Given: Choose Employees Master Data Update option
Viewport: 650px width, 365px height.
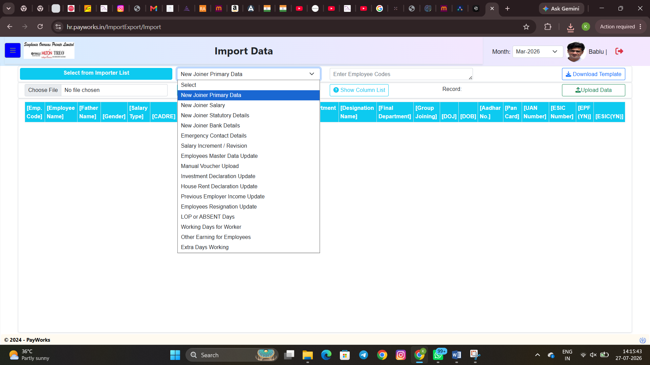Looking at the screenshot, I should coord(248,156).
